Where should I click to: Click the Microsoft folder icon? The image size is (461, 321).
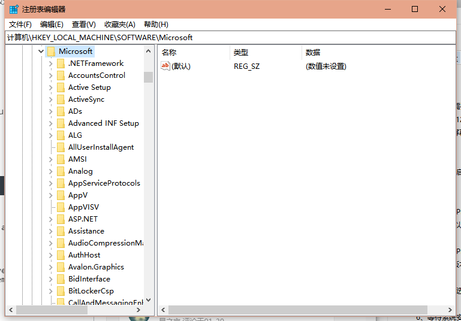click(x=51, y=52)
